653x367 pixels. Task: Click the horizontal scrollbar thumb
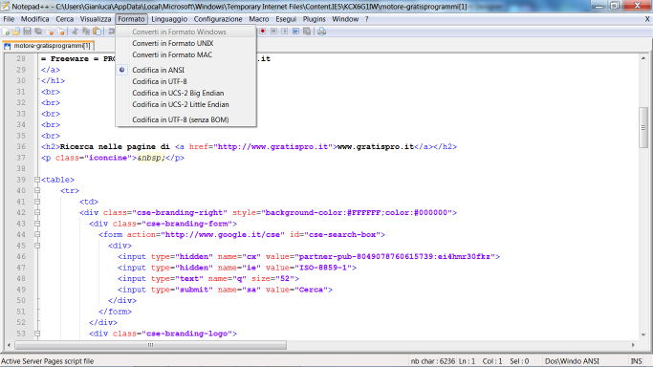[x=150, y=345]
